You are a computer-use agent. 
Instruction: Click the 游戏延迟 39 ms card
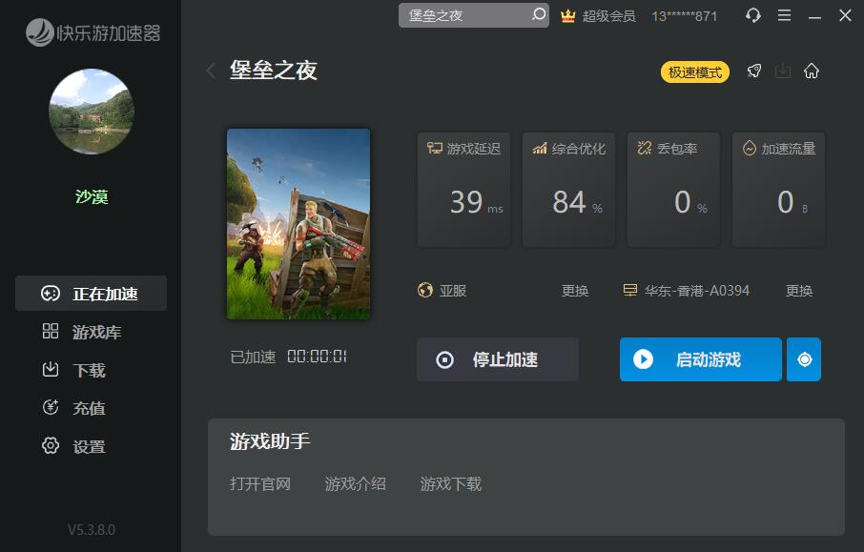(463, 189)
